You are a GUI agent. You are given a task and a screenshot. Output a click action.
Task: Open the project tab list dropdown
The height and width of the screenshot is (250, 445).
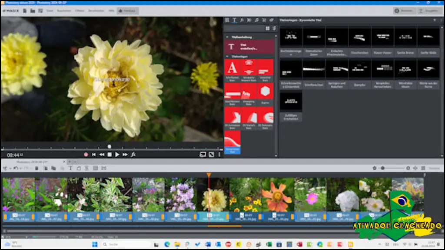tap(75, 162)
